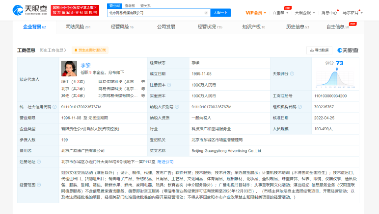Open the VIP会员 dropdown
379x214 pixels.
coord(255,13)
